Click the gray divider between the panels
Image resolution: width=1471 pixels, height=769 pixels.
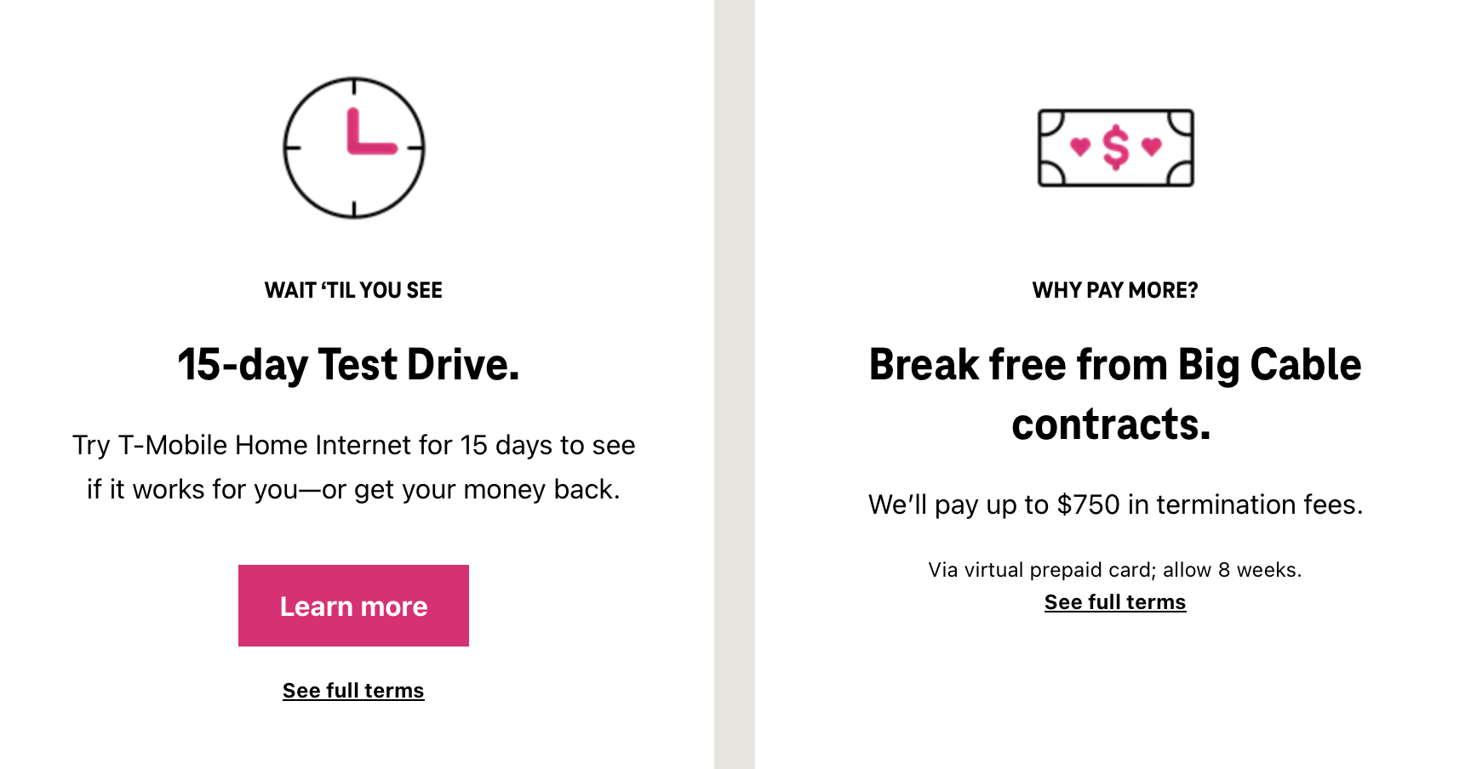tap(734, 383)
